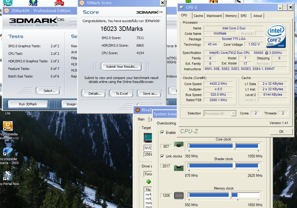Click the memory chip icon
Image resolution: width=297 pixels, height=208 pixels.
click(179, 196)
